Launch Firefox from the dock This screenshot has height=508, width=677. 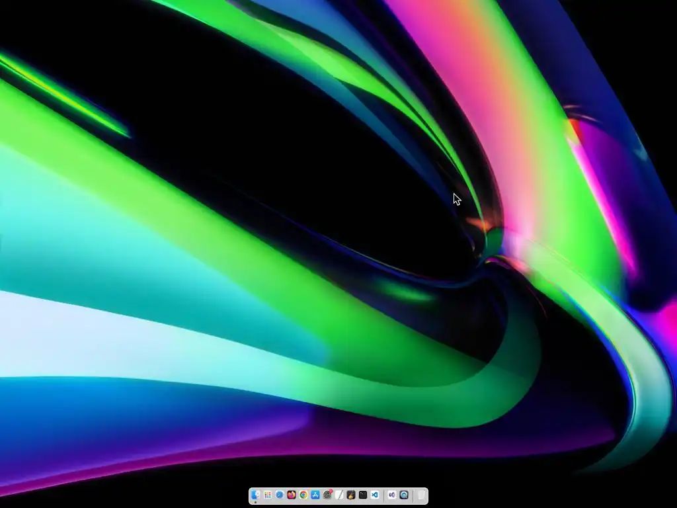(292, 495)
